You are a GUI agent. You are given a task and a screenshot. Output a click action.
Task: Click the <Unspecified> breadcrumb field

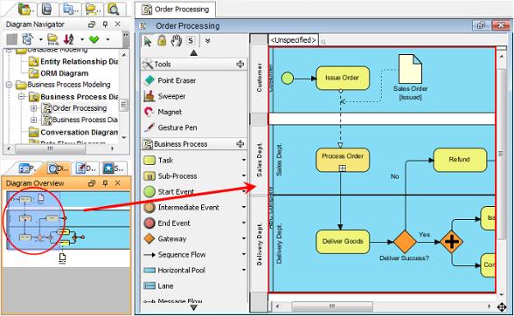293,40
